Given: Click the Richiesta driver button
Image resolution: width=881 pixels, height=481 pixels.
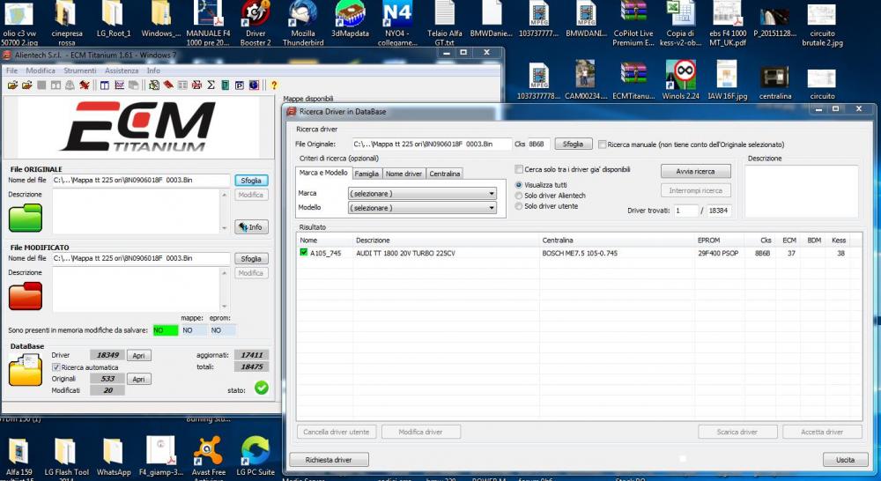Looking at the screenshot, I should click(329, 460).
